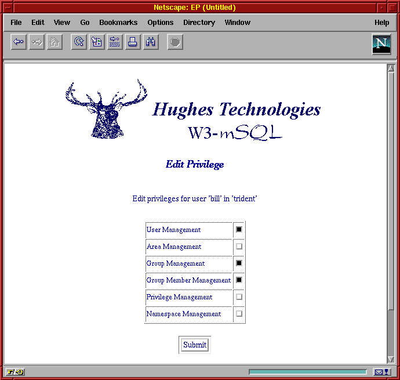The image size is (400, 380).
Task: Check the Namespace Management checkbox
Action: click(x=239, y=314)
